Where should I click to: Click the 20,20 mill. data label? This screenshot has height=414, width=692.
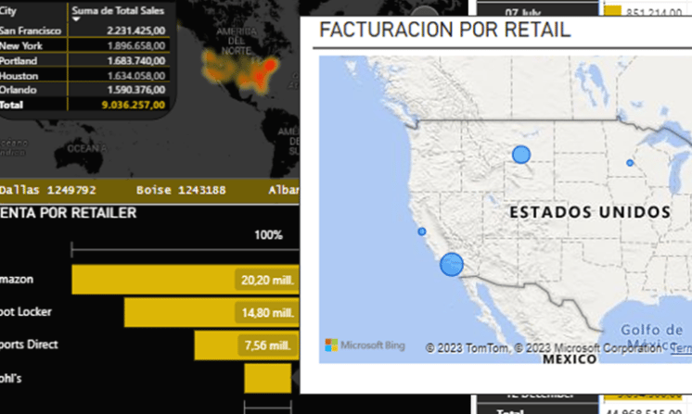(267, 280)
